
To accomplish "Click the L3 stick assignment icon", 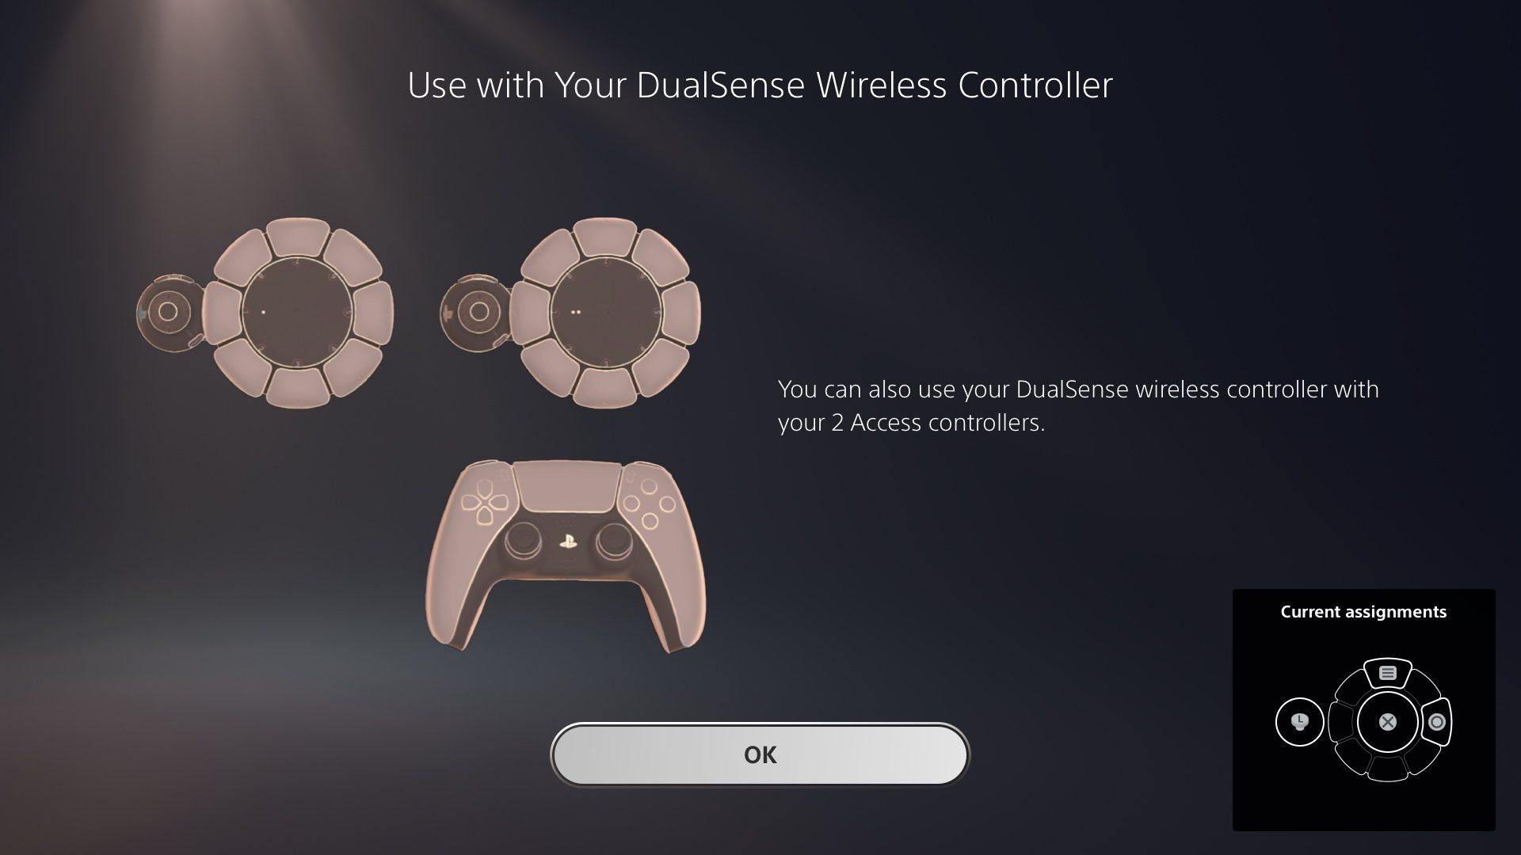I will pos(1299,721).
